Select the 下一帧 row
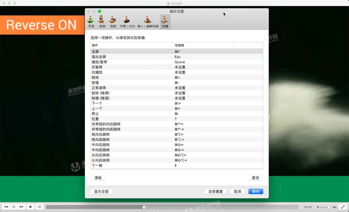 (x=177, y=165)
